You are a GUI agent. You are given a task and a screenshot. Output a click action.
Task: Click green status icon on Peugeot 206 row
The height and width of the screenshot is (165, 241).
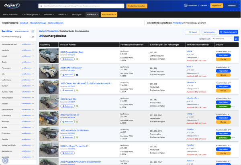click(77, 59)
